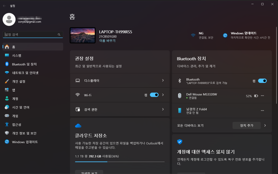Viewport: 278px width, 174px height.
Task: Click the 남경의 Z Fold4 phone icon
Action: click(x=180, y=111)
